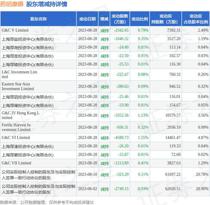Click Eastern Star Asia Investment Limited name
Screen dimensions: 210x205
[18, 86]
